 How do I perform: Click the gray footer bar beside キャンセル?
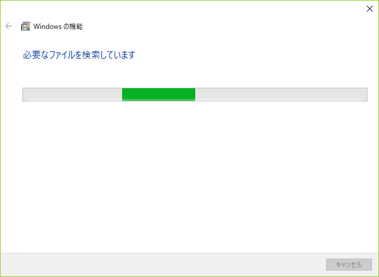click(x=162, y=264)
